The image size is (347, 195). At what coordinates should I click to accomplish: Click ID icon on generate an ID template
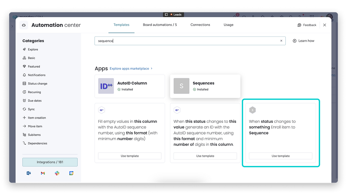point(177,110)
